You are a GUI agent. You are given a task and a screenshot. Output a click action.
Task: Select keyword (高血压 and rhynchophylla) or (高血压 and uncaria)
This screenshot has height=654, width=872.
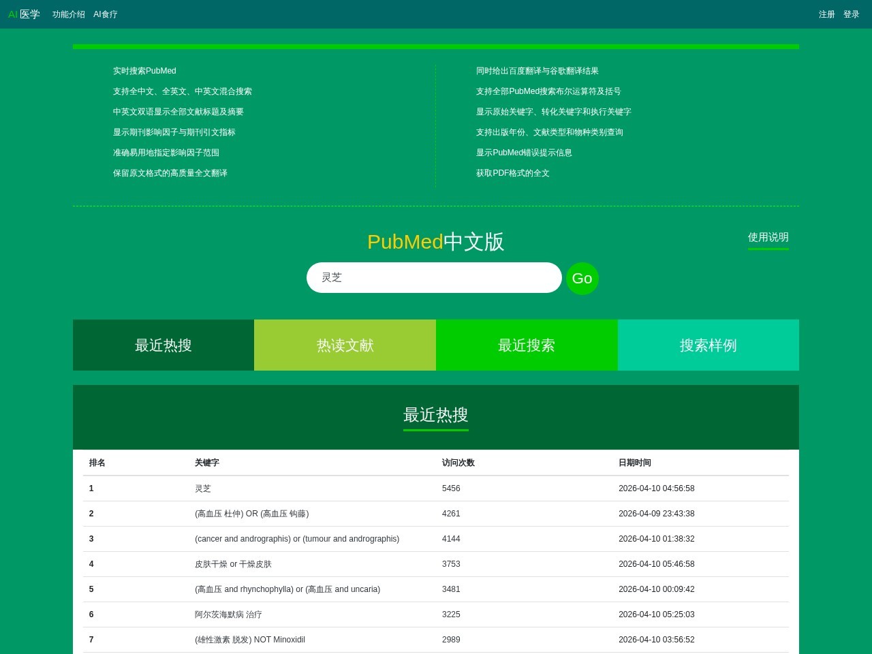[x=287, y=589]
